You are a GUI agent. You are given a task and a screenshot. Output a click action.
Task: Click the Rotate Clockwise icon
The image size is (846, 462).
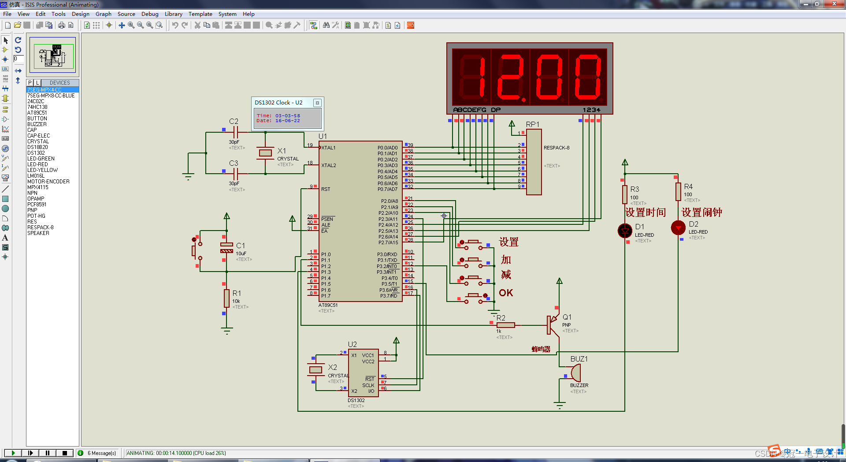pyautogui.click(x=18, y=40)
